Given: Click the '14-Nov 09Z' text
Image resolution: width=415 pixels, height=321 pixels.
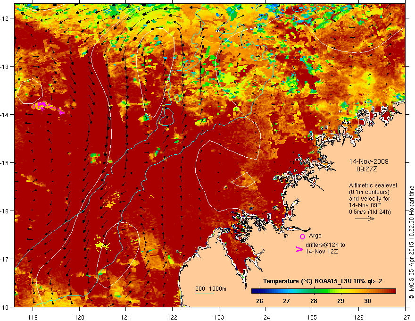Looking at the screenshot, I should [x=365, y=205].
